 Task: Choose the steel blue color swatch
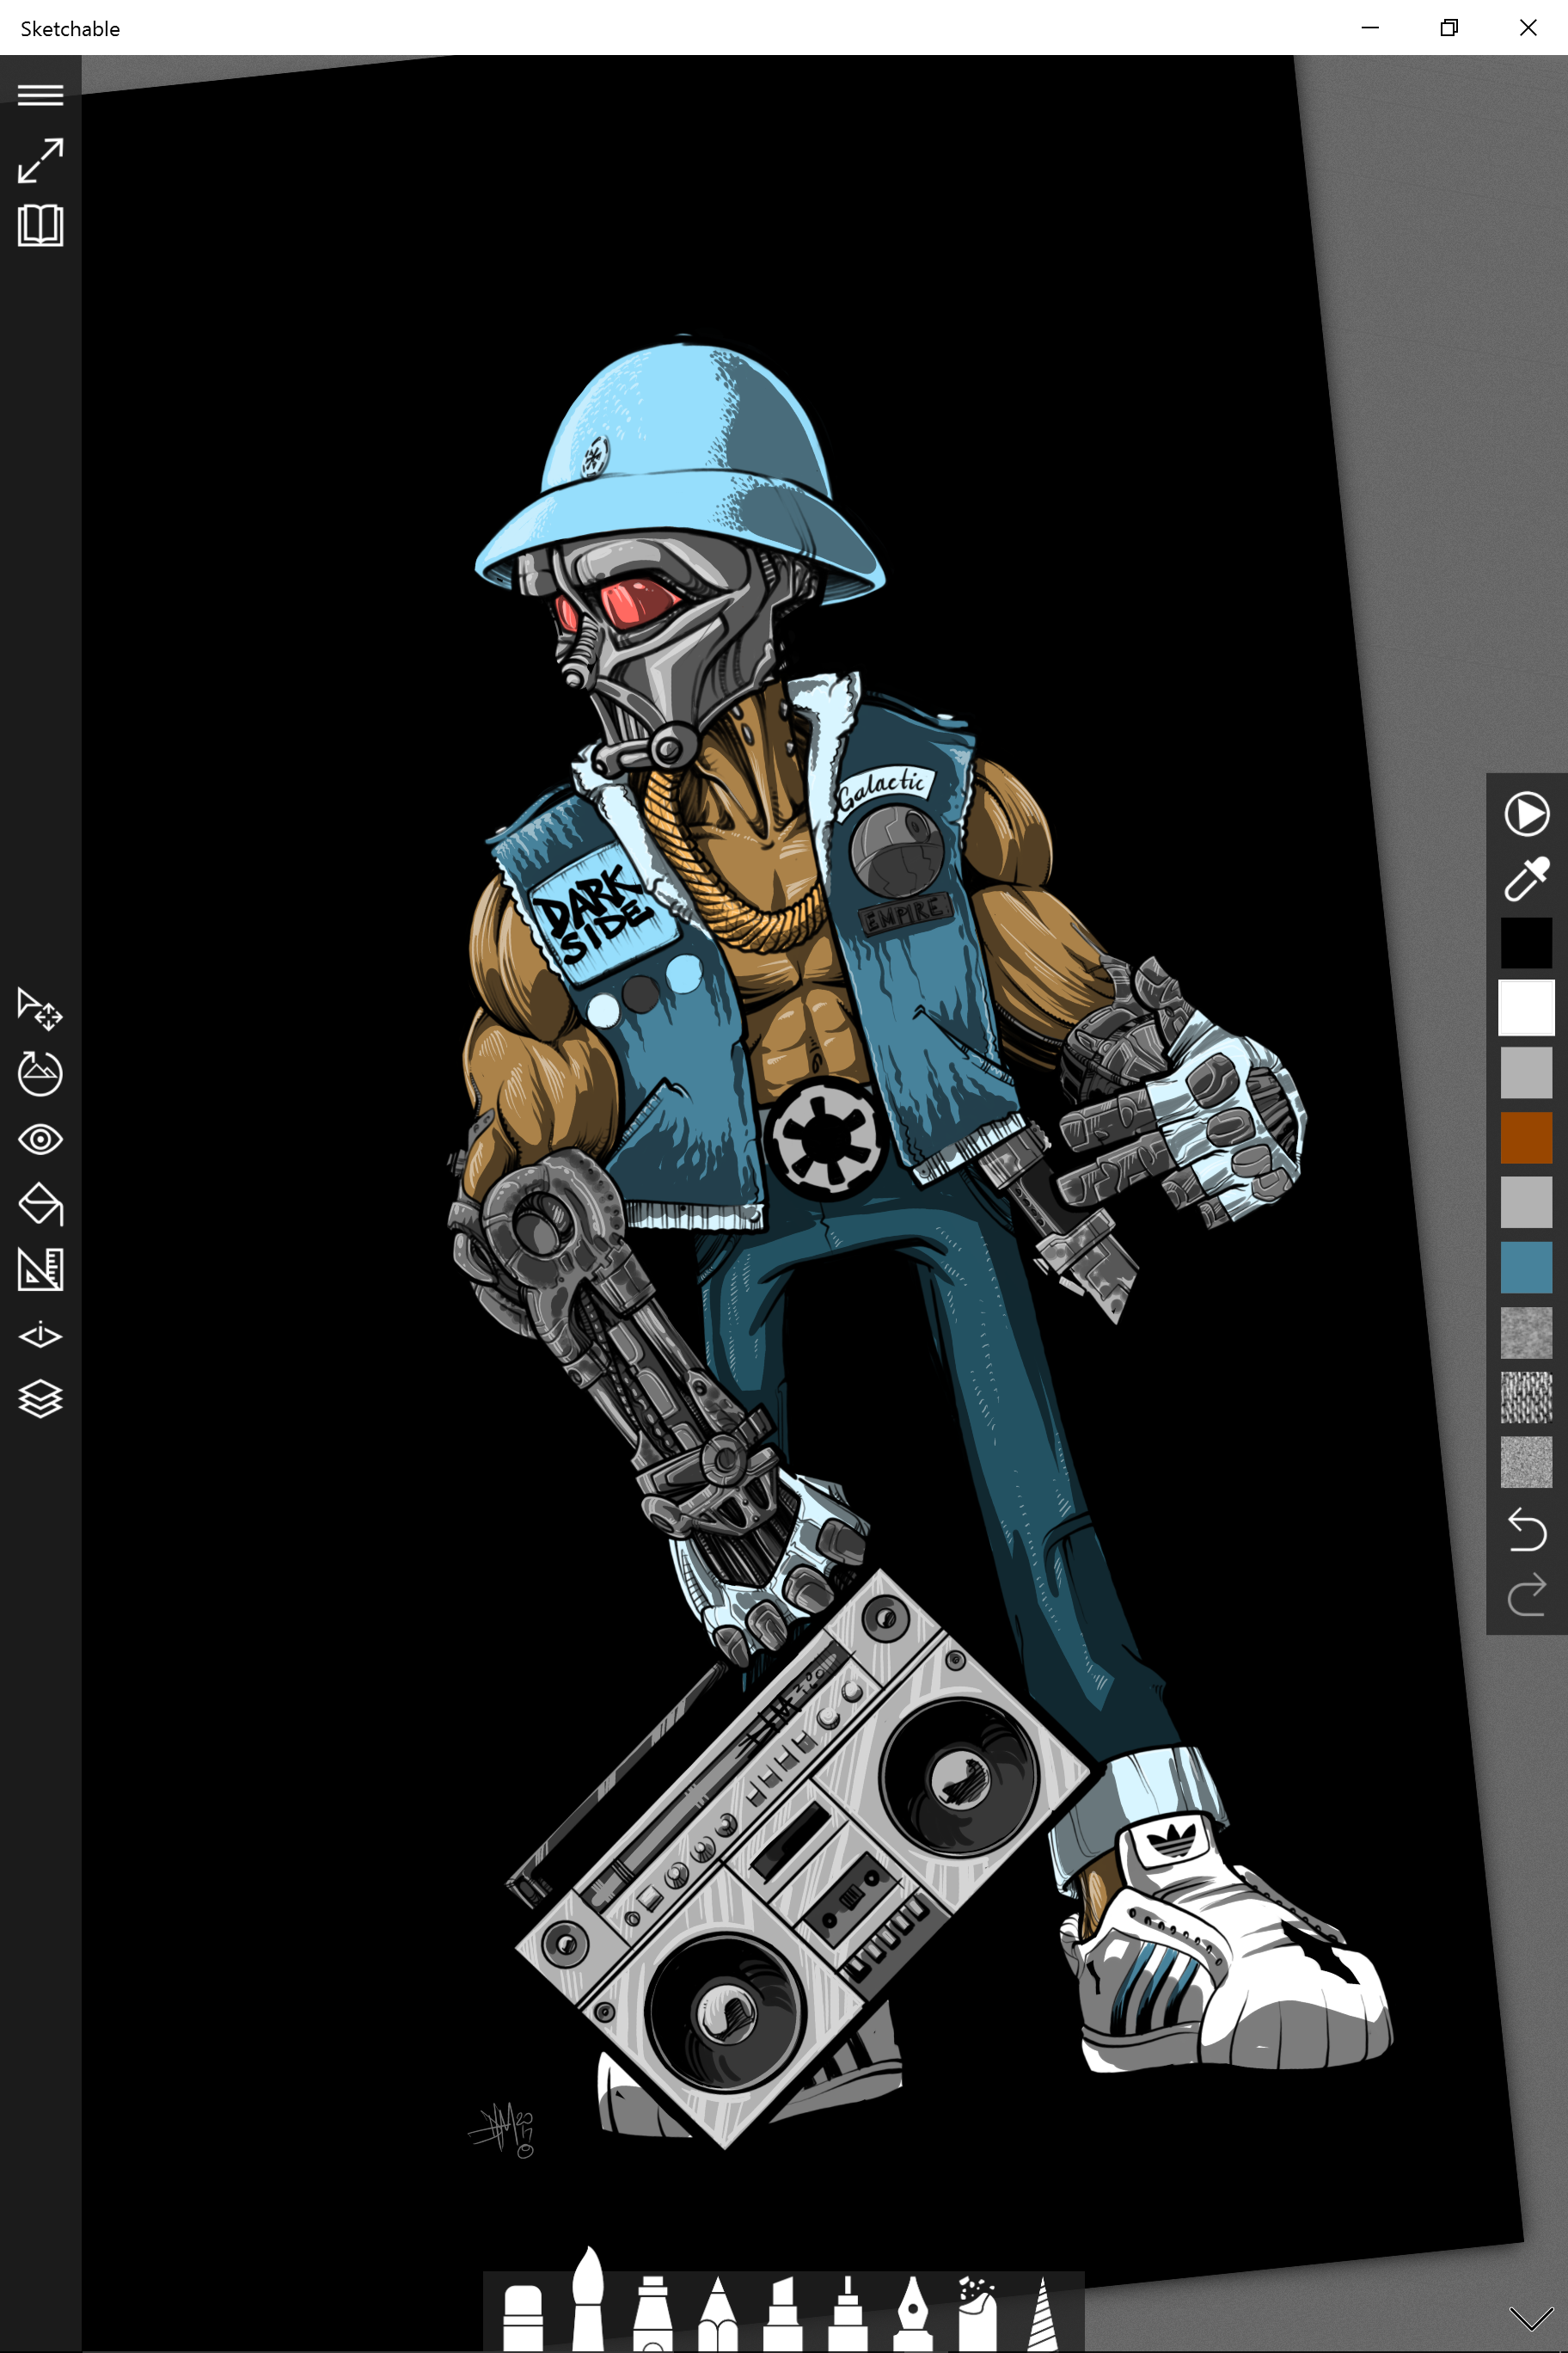(x=1526, y=1268)
